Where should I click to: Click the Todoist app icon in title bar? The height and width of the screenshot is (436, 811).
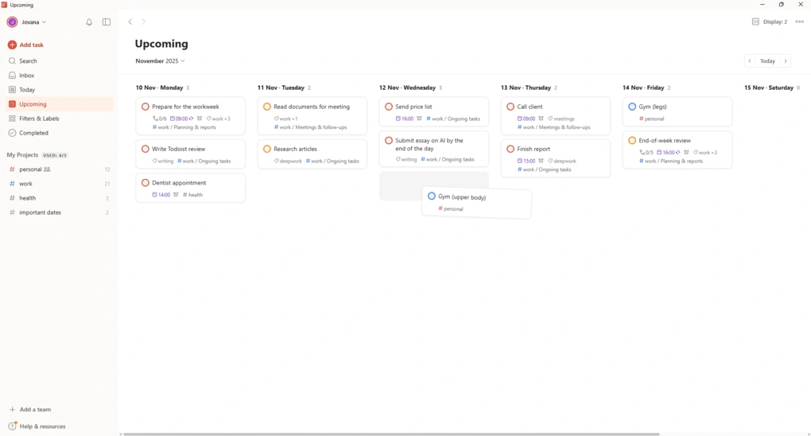pyautogui.click(x=4, y=5)
